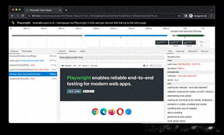This screenshot has width=224, height=135.
Task: Select the Action snapshot tab
Action: (x=62, y=51)
